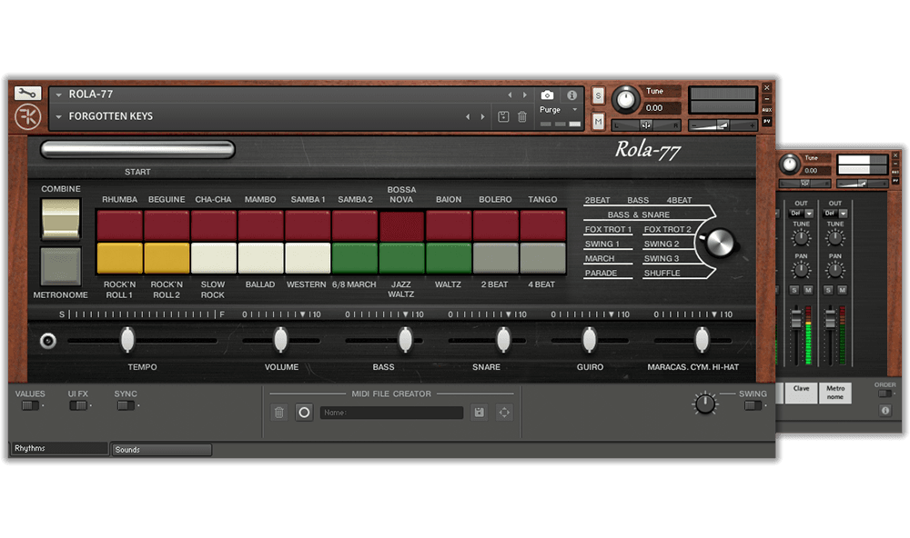Go to next instrument arrow beside ROLA-77
The height and width of the screenshot is (538, 910).
click(x=525, y=95)
